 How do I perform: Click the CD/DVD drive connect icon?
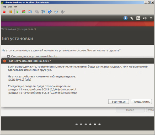[56, 12]
